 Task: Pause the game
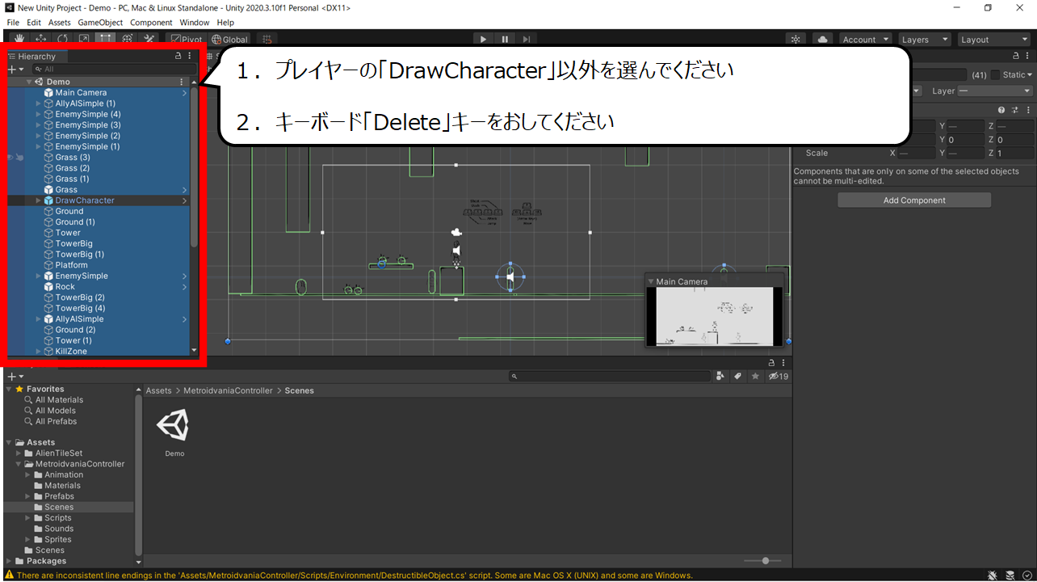tap(505, 39)
